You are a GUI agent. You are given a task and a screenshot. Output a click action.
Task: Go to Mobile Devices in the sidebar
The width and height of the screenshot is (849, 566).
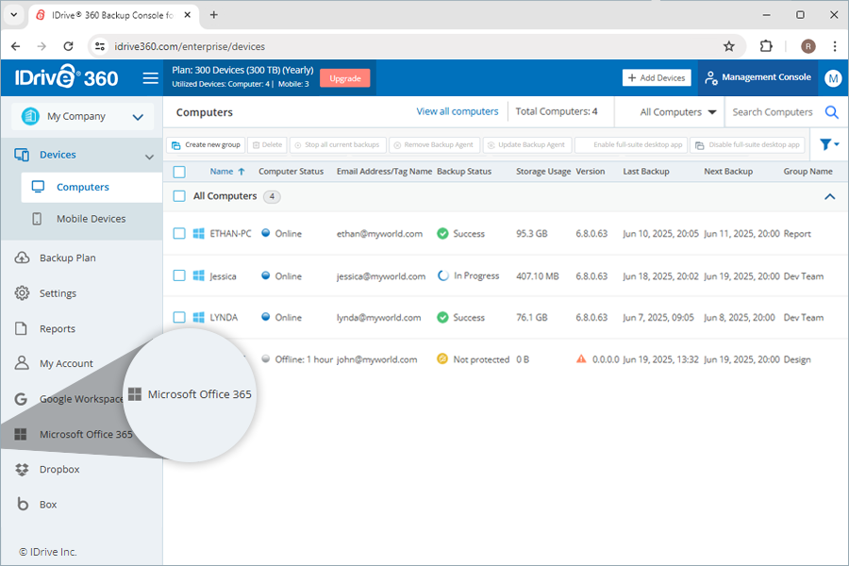click(91, 219)
